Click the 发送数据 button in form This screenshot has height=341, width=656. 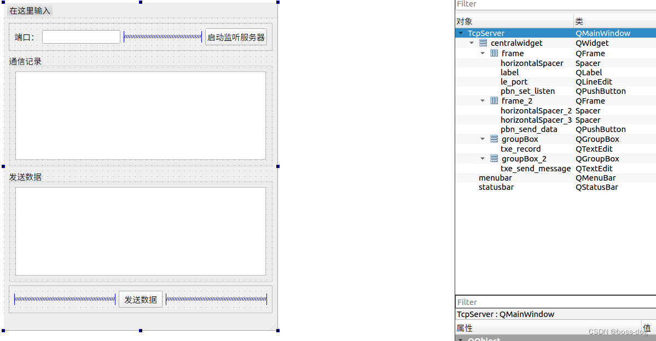(141, 300)
